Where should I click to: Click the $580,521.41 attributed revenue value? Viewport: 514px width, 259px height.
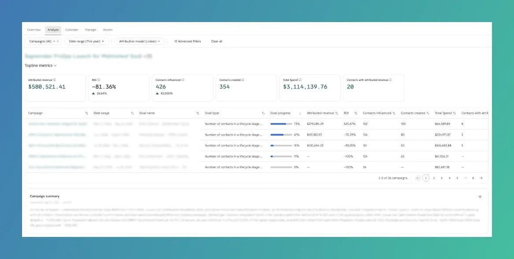47,87
